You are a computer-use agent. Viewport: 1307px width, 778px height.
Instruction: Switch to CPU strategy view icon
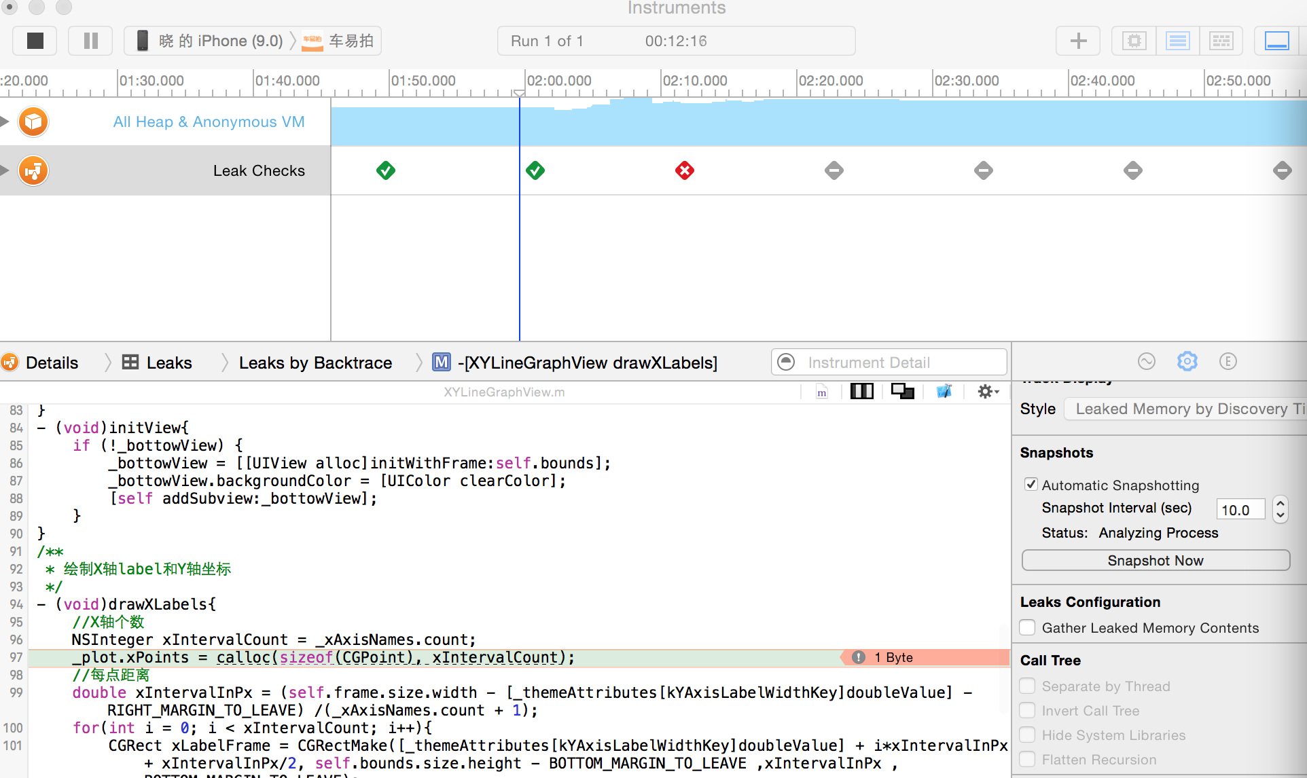[1134, 41]
